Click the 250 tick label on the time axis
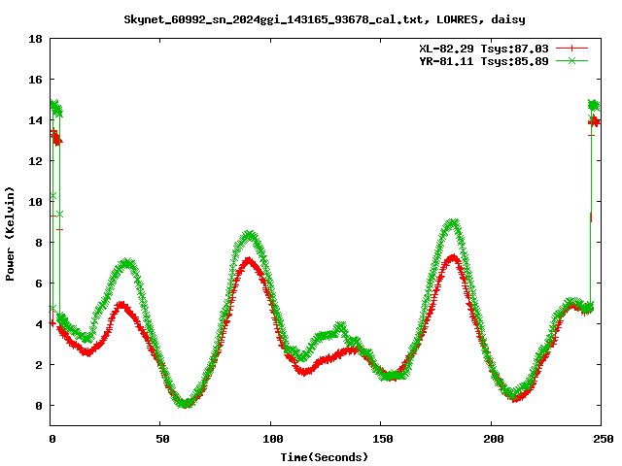Image resolution: width=622 pixels, height=466 pixels. [x=601, y=440]
